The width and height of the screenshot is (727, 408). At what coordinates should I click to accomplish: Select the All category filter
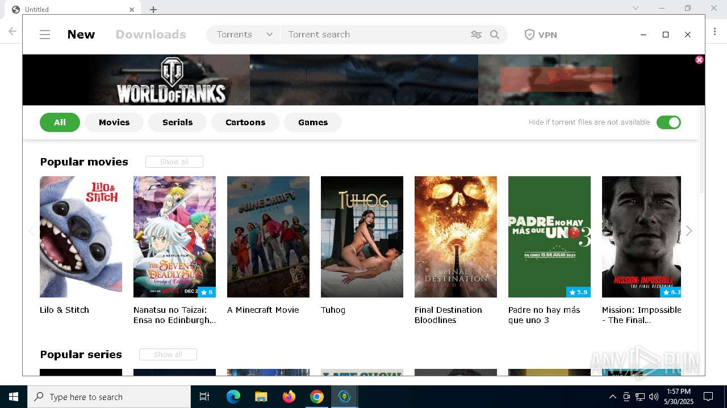pyautogui.click(x=60, y=122)
